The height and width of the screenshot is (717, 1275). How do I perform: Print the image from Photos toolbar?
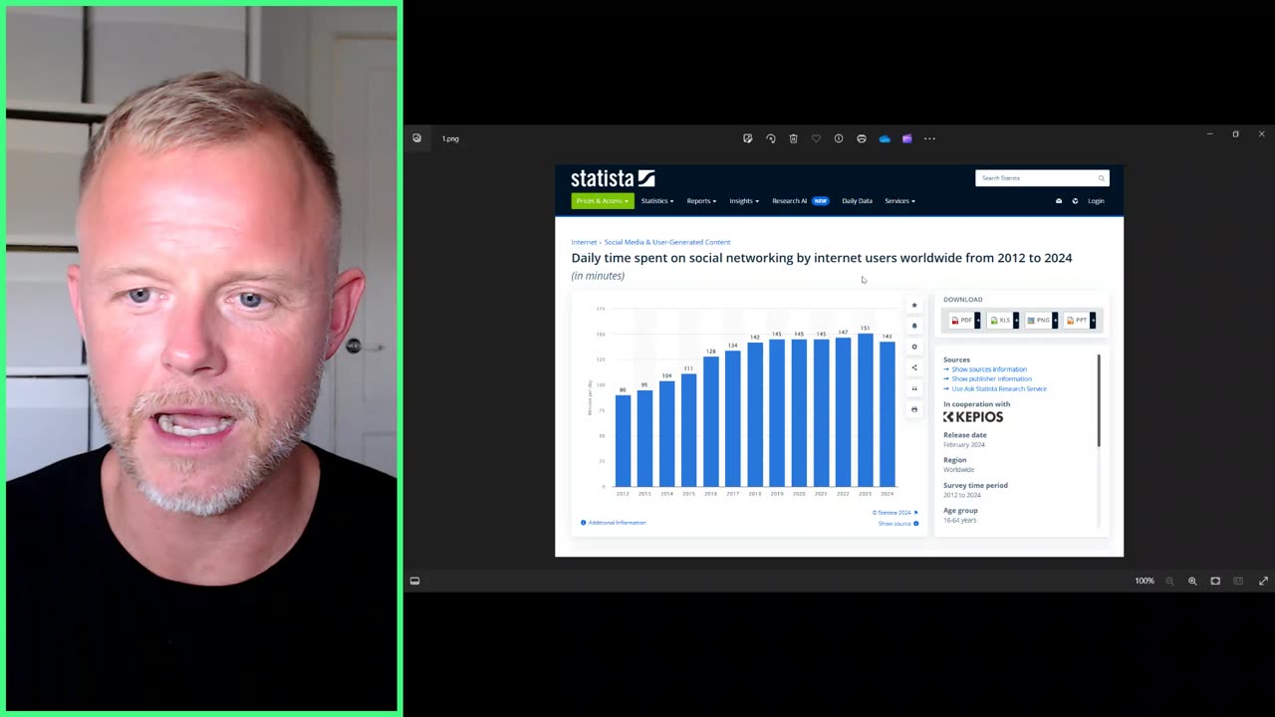[862, 138]
